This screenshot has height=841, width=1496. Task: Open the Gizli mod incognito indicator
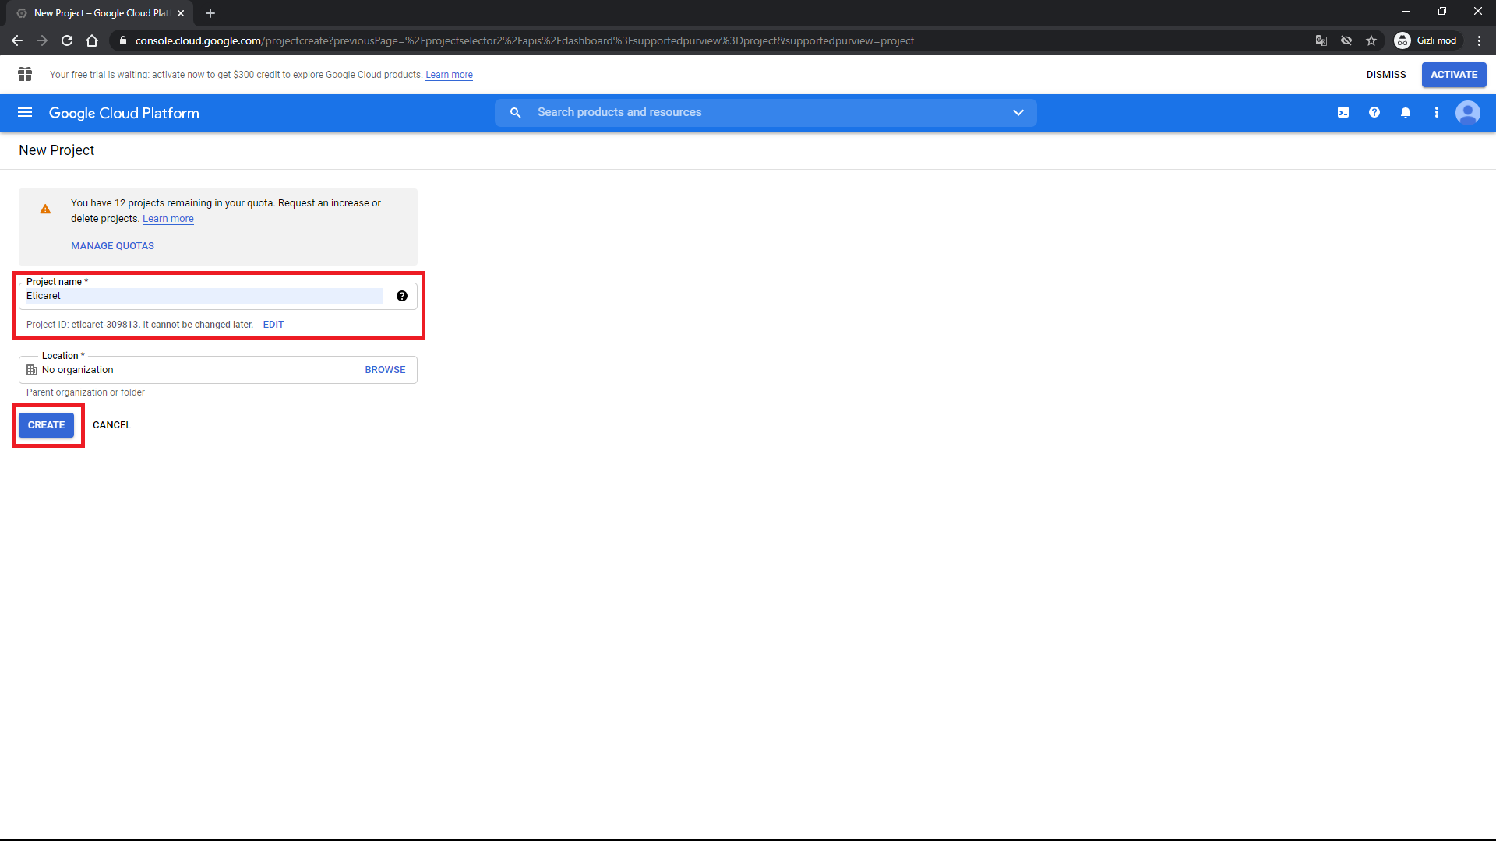click(x=1427, y=40)
